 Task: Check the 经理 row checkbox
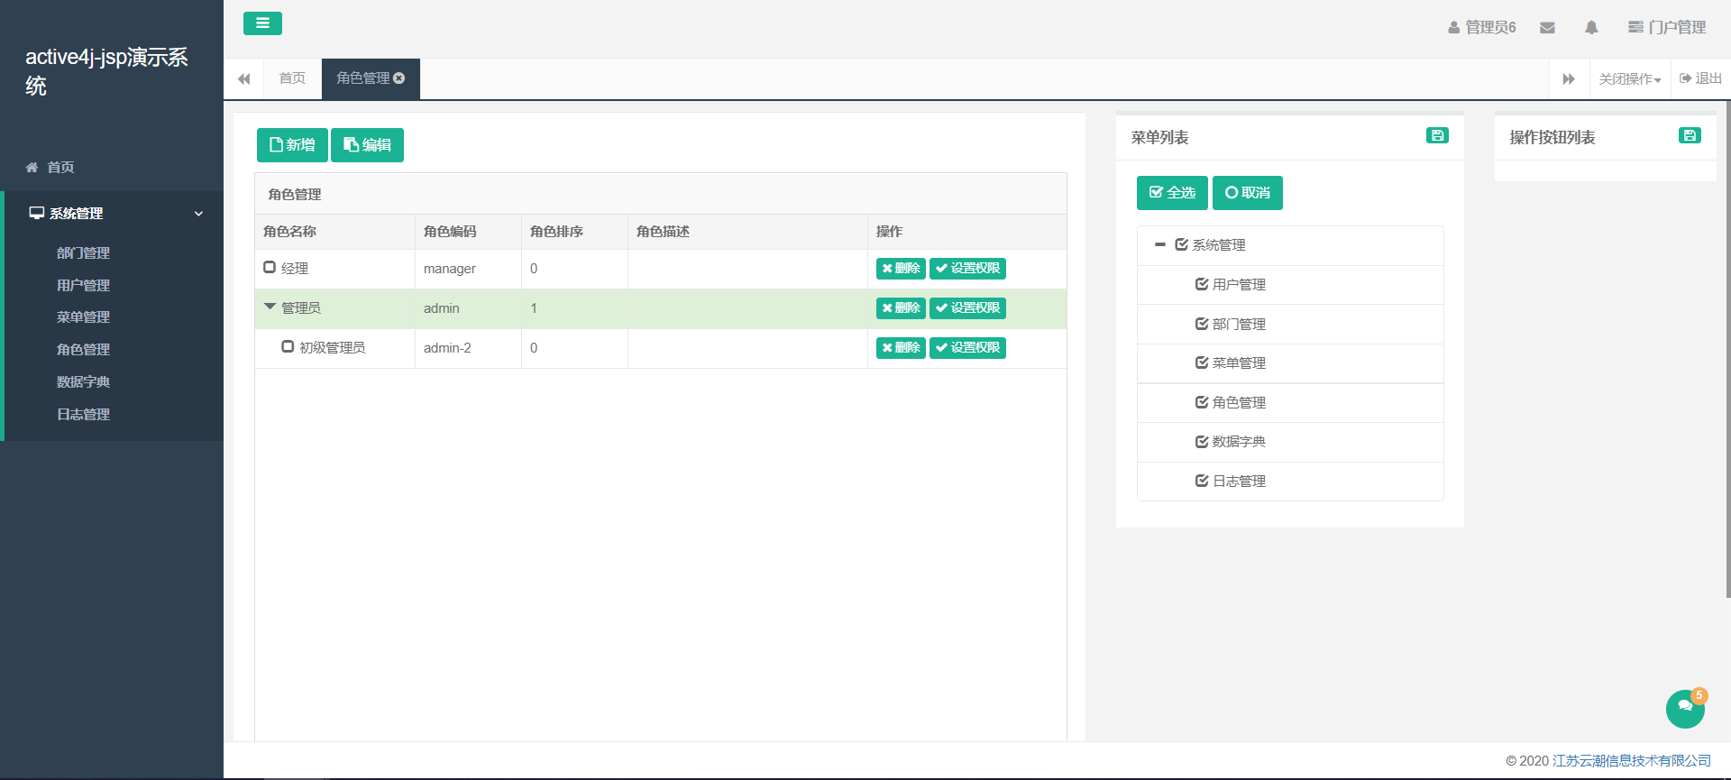[x=270, y=267]
